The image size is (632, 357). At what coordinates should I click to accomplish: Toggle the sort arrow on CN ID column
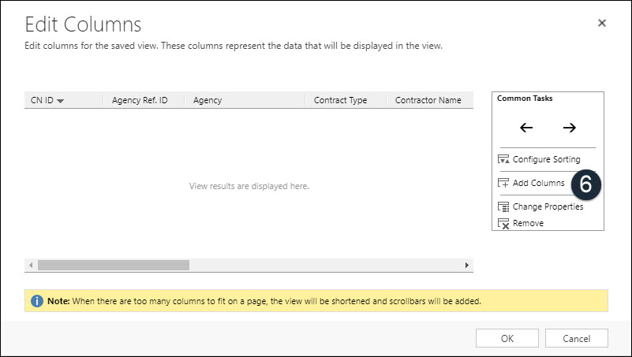coord(60,101)
